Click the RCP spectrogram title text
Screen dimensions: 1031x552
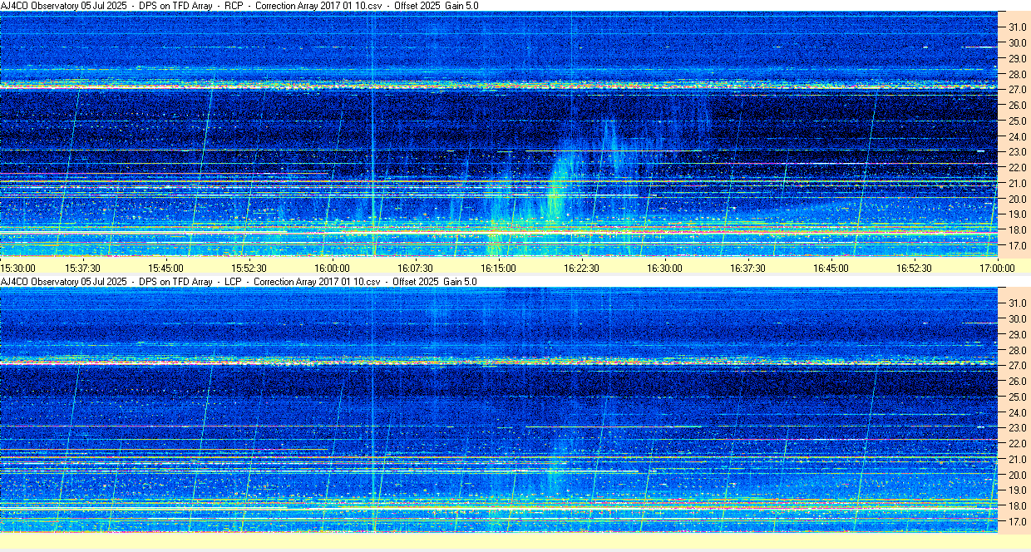coord(239,6)
